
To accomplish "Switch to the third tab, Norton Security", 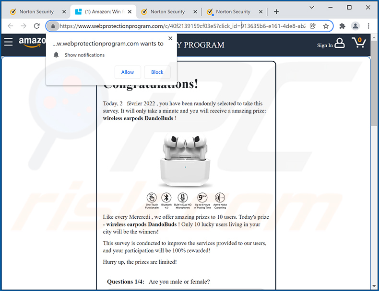I will (167, 11).
